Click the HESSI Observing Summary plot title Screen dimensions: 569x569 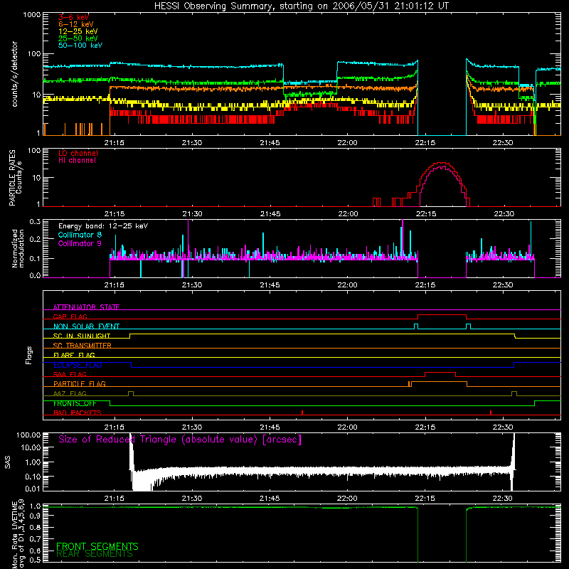tap(302, 6)
